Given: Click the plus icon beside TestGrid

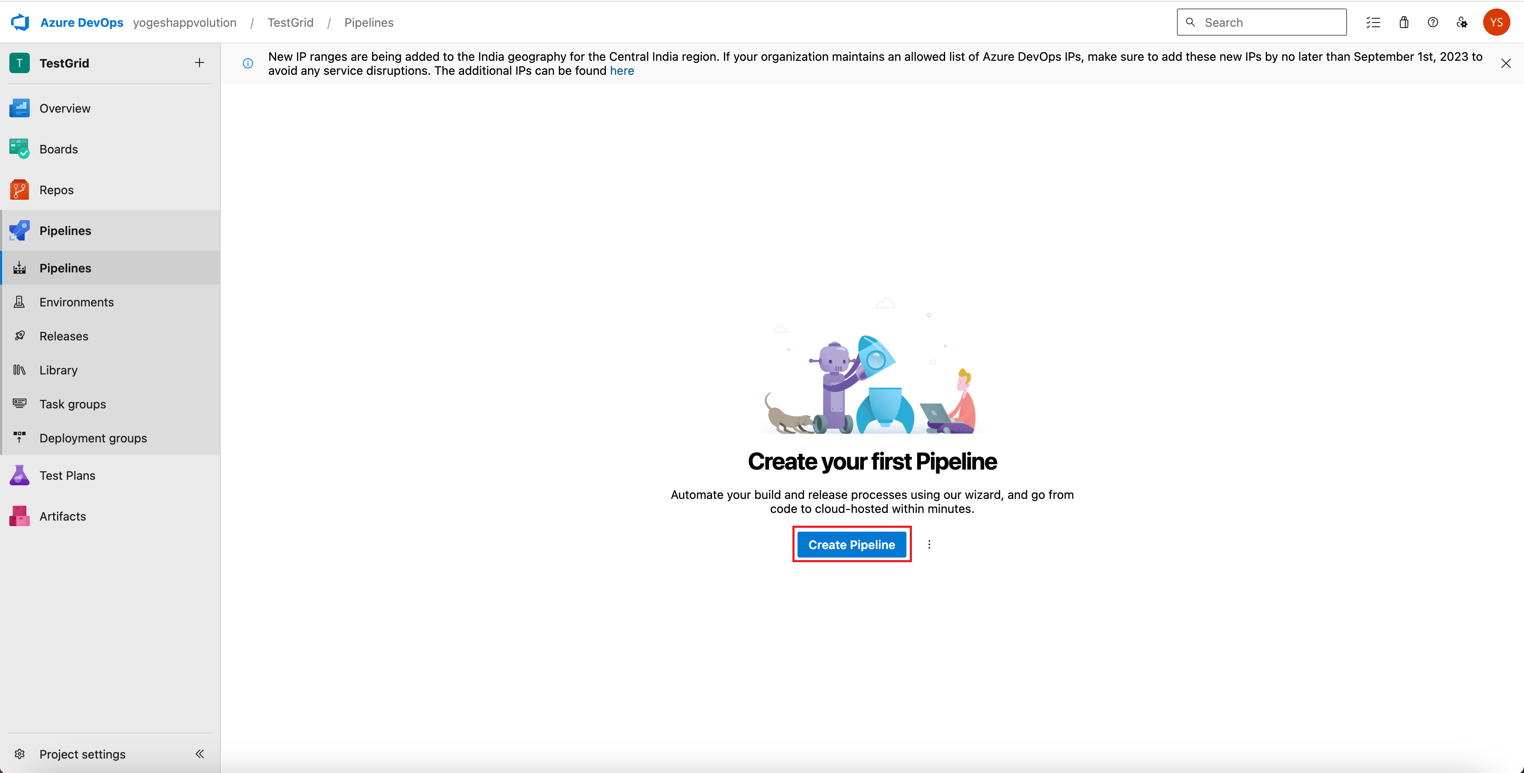Looking at the screenshot, I should click(x=199, y=62).
